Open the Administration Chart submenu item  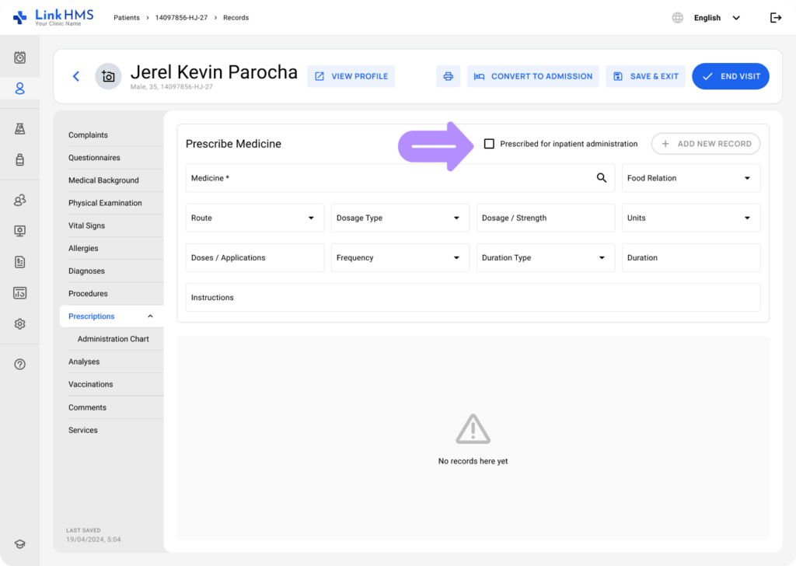click(x=113, y=339)
